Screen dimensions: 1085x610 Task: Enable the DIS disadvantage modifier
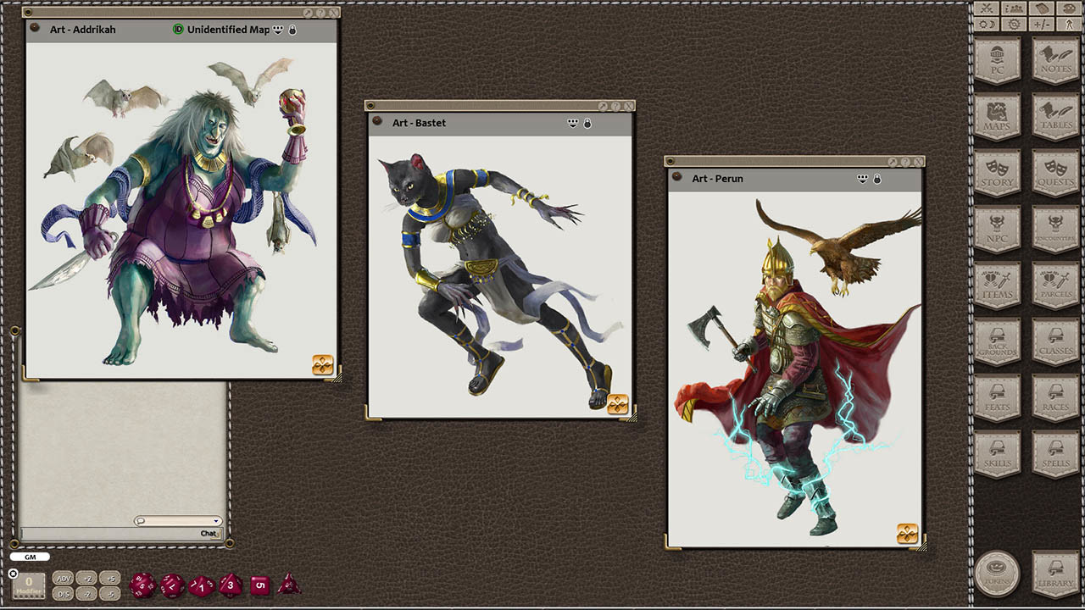pyautogui.click(x=62, y=594)
